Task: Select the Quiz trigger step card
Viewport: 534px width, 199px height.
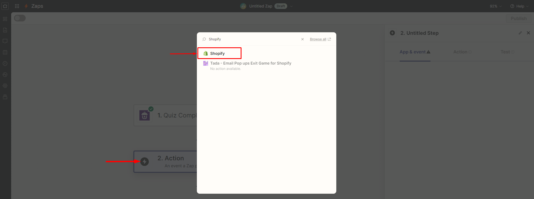Action: click(165, 115)
